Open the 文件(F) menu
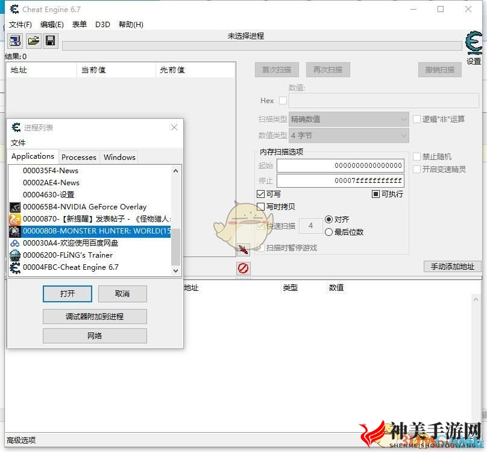 pos(20,25)
